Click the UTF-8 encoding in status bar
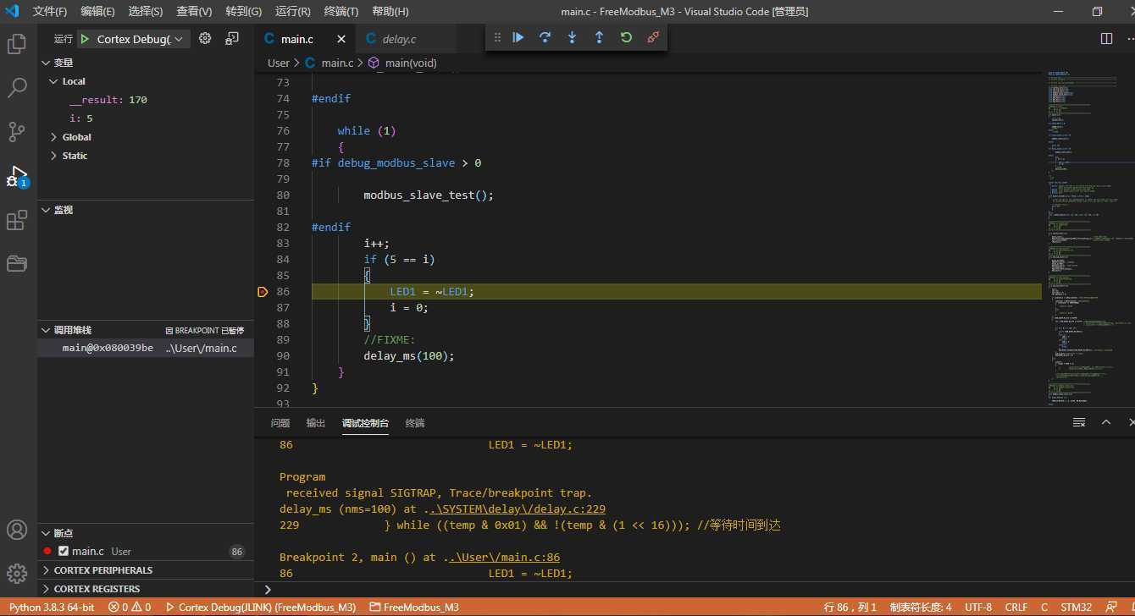The width and height of the screenshot is (1135, 616). click(x=977, y=608)
